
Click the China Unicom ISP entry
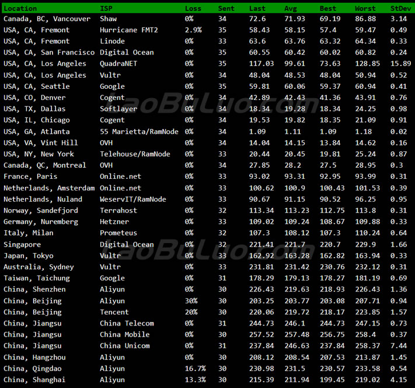125,346
